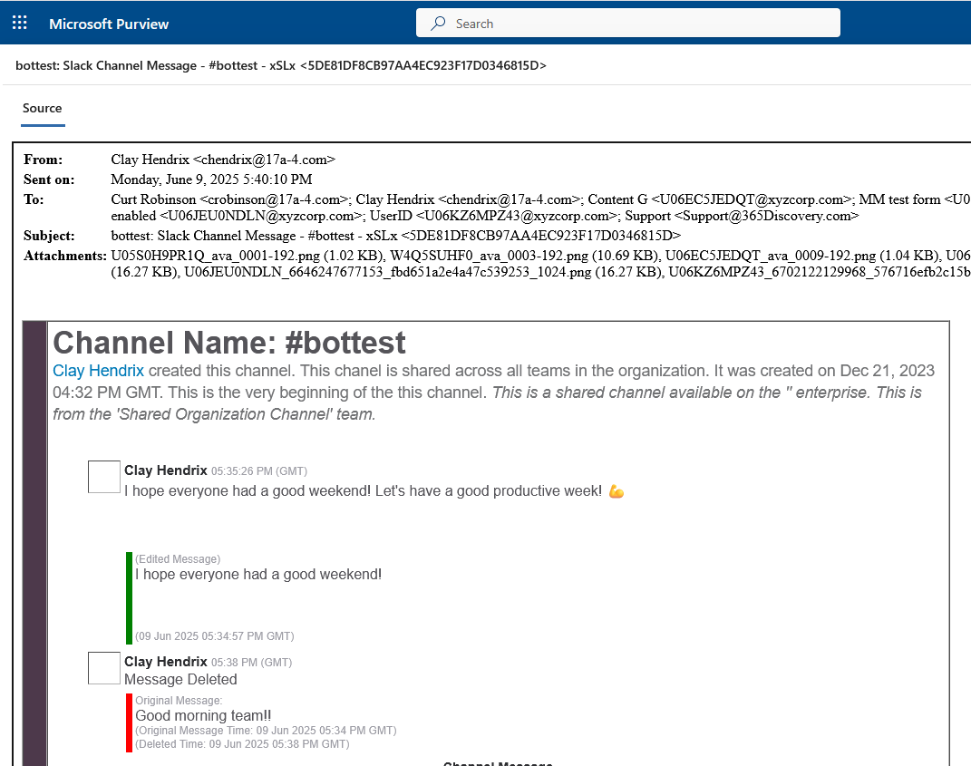Click the 'From:' field label
The image size is (971, 766).
[x=44, y=160]
